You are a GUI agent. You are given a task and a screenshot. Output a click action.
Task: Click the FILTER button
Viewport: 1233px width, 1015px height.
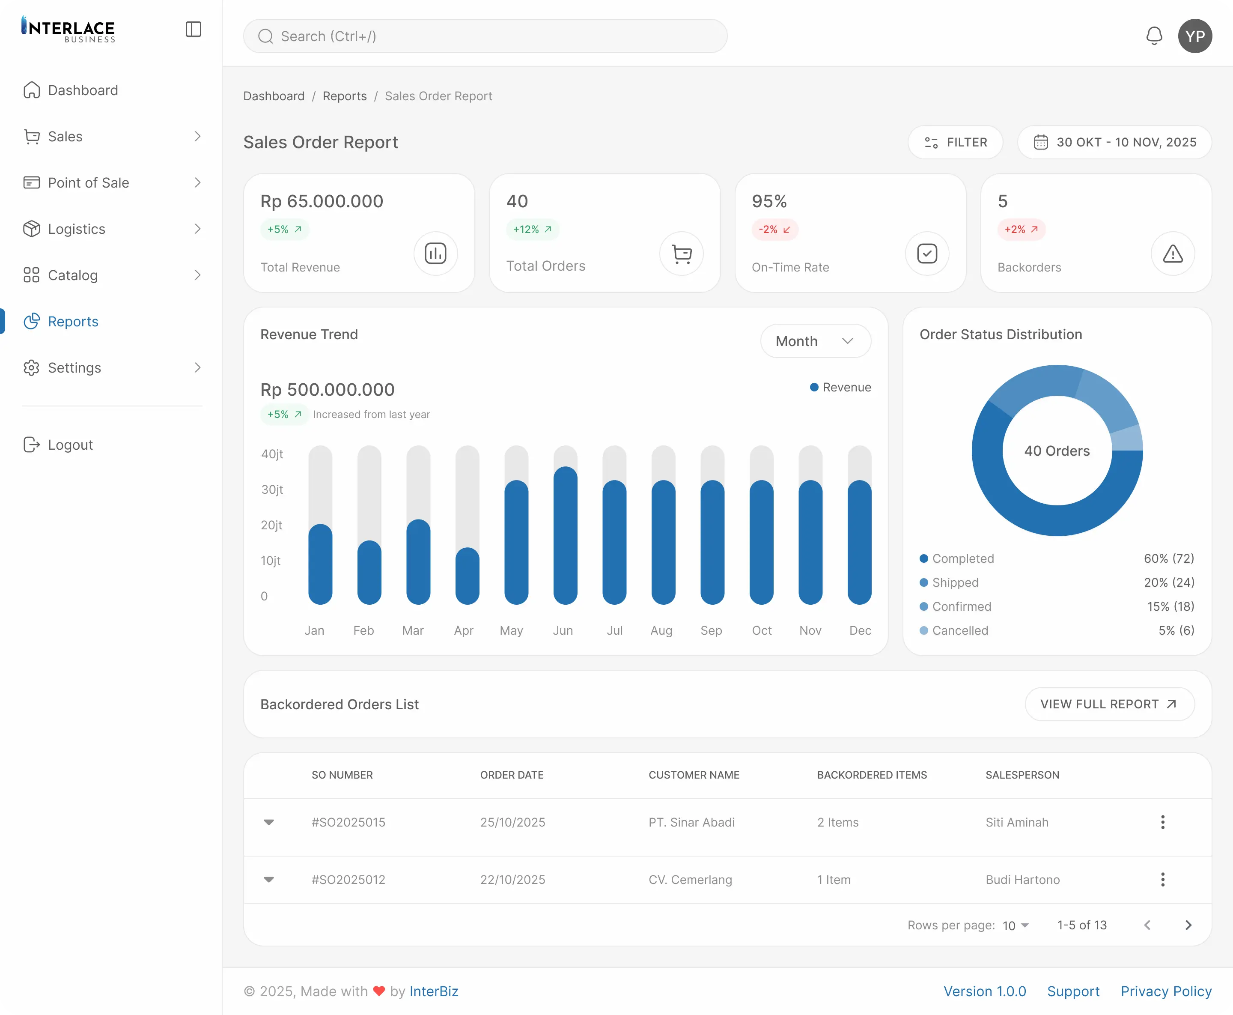pos(955,142)
